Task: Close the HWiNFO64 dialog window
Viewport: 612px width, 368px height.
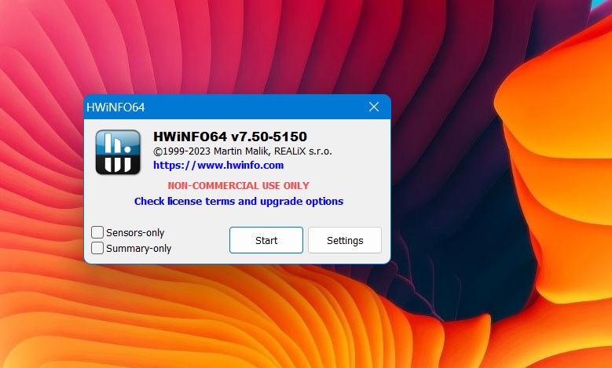Action: [x=374, y=107]
